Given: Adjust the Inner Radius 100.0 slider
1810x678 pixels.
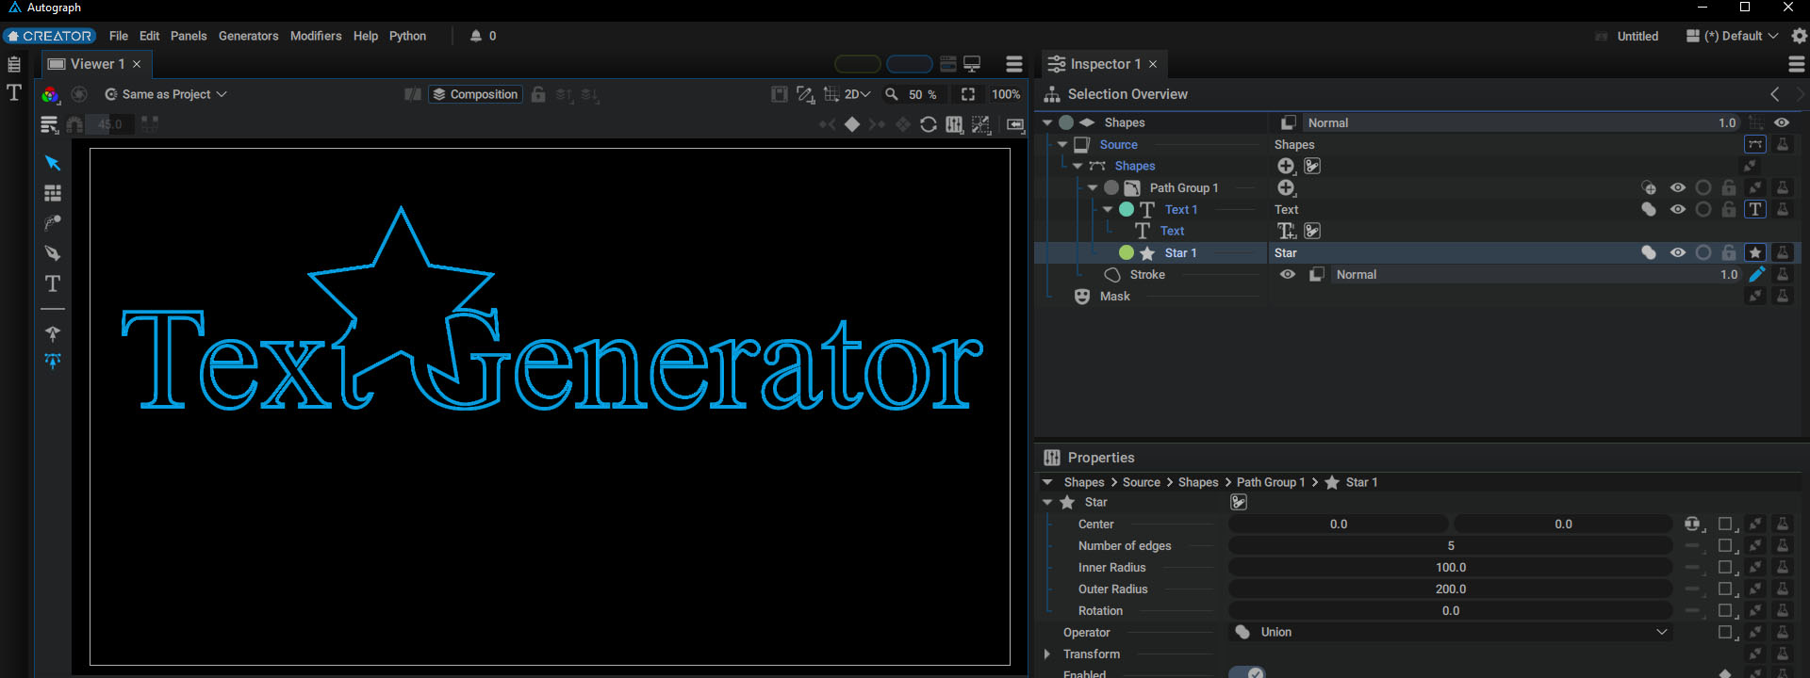Looking at the screenshot, I should pos(1451,567).
